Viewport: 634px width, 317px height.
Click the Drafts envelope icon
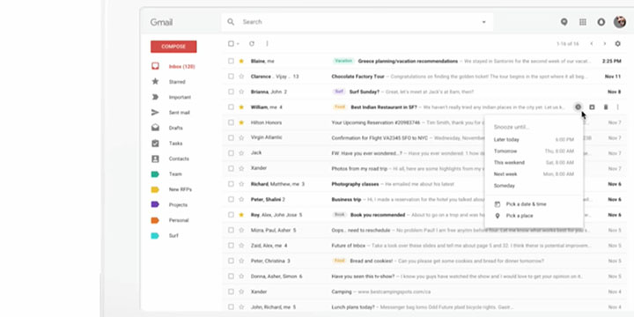pos(155,128)
